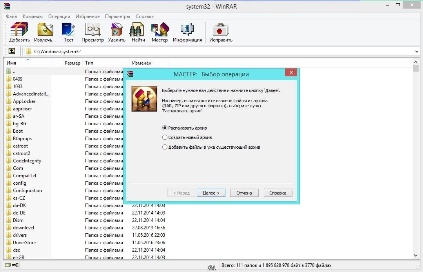Click the Отмена button
This screenshot has height=272, width=423.
[244, 193]
